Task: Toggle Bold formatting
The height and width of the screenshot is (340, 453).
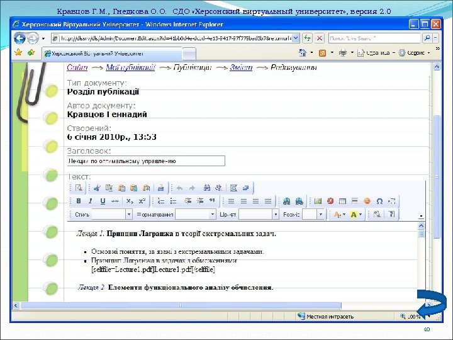Action: [x=78, y=201]
